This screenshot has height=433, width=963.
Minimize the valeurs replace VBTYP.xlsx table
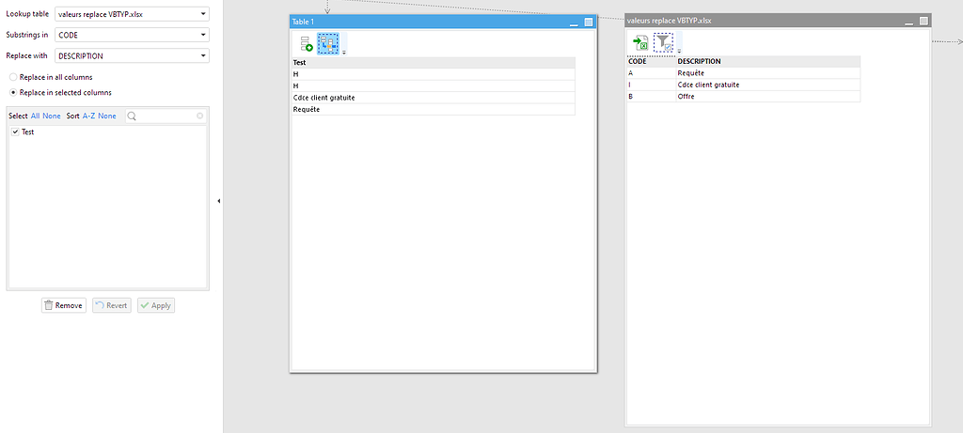click(x=909, y=22)
